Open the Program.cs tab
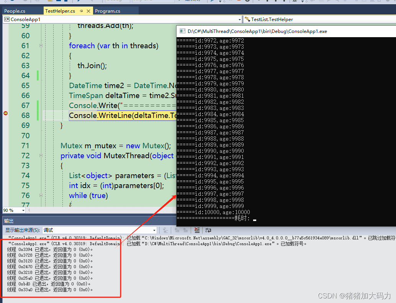 pos(108,11)
